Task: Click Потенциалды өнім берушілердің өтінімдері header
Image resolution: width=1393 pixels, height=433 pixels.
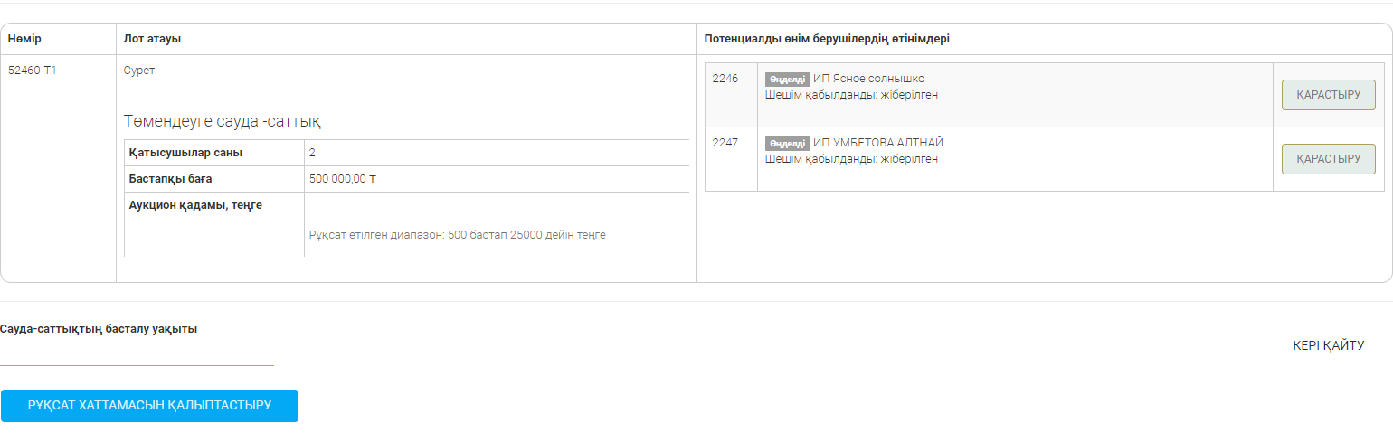Action: pos(827,39)
